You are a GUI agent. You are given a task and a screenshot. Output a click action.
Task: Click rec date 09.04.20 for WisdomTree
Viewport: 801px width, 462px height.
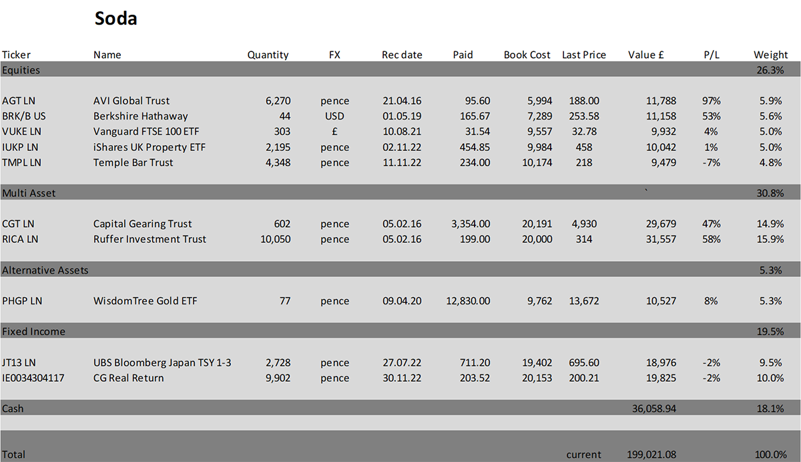(402, 300)
